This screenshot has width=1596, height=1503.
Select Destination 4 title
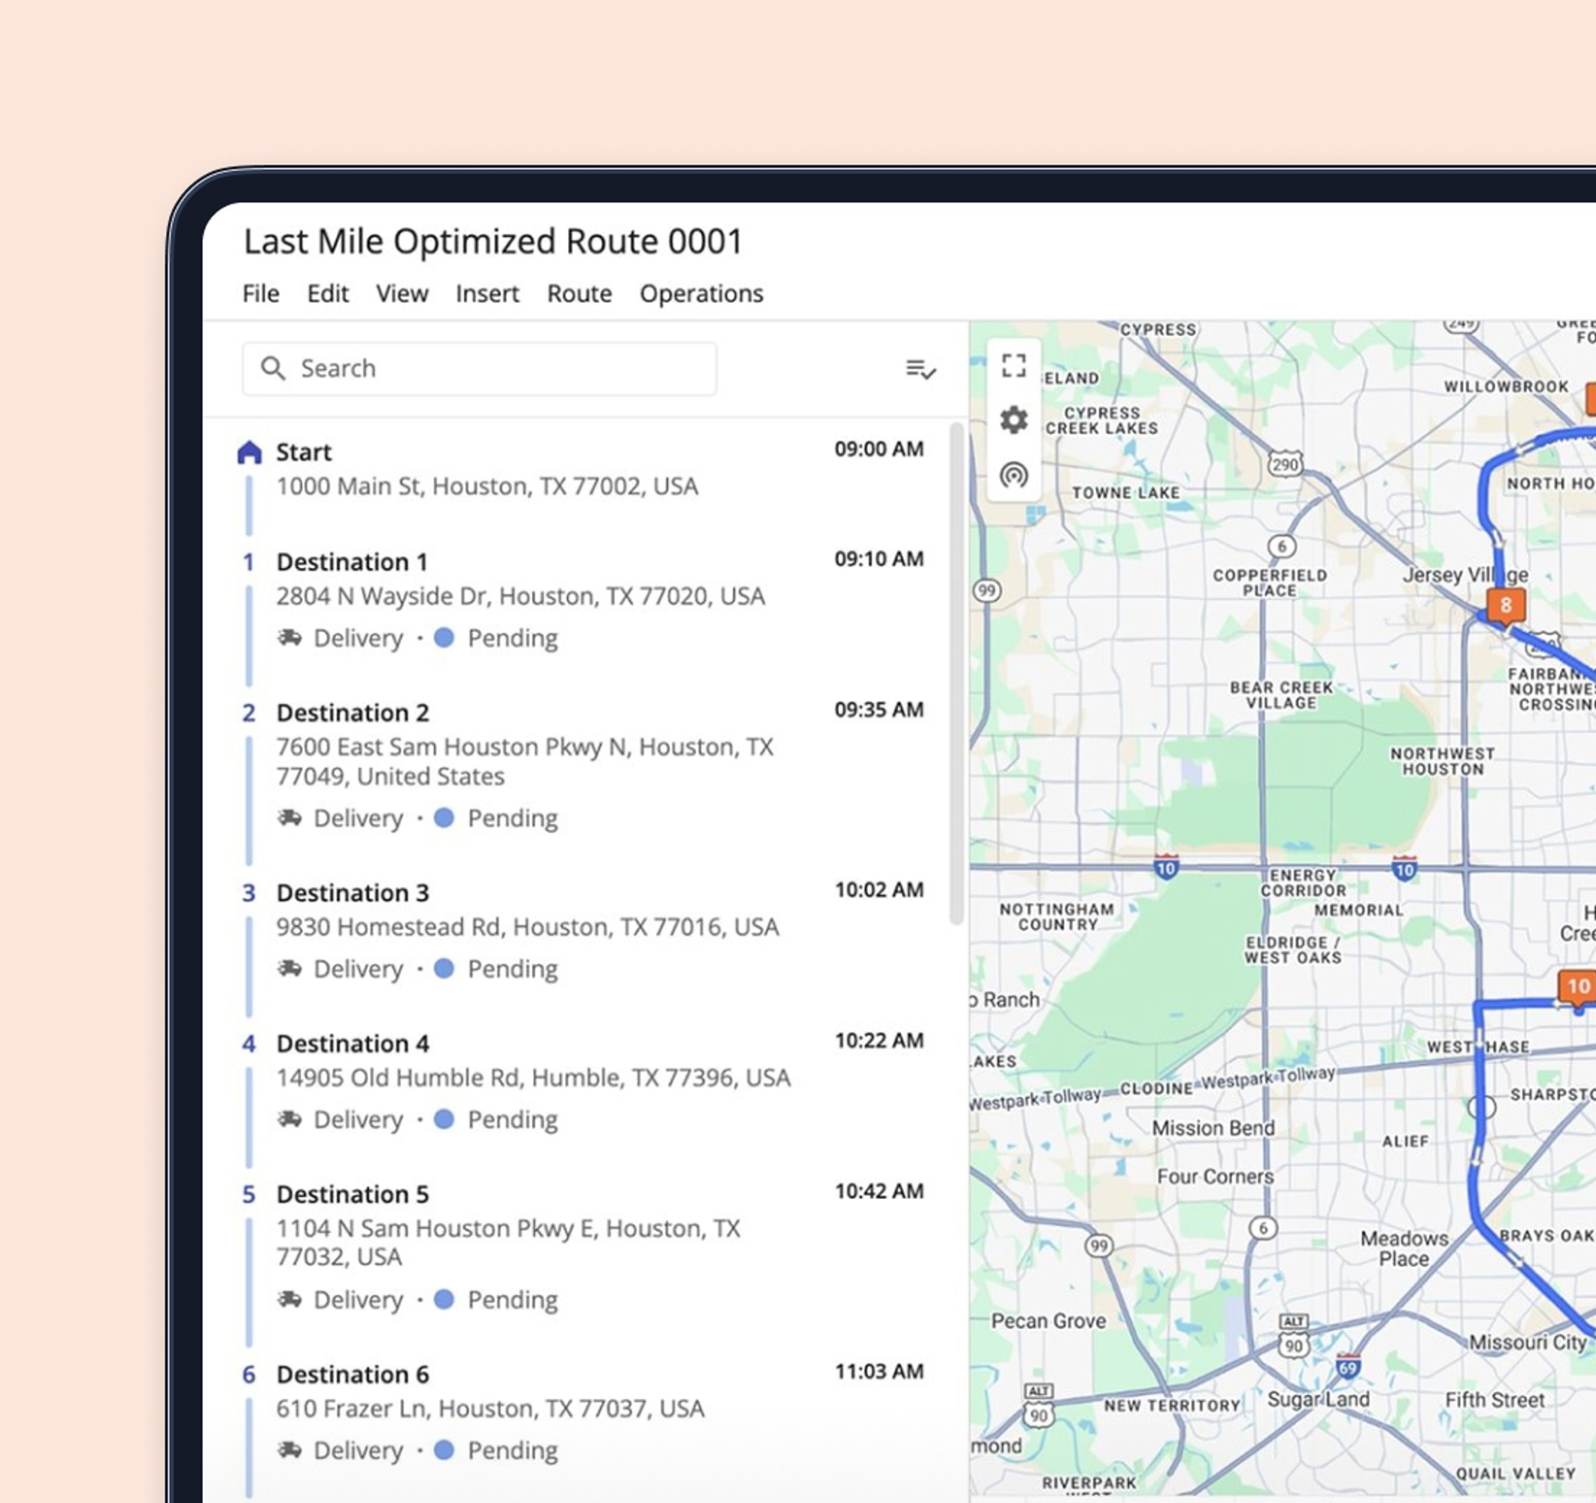coord(352,1043)
